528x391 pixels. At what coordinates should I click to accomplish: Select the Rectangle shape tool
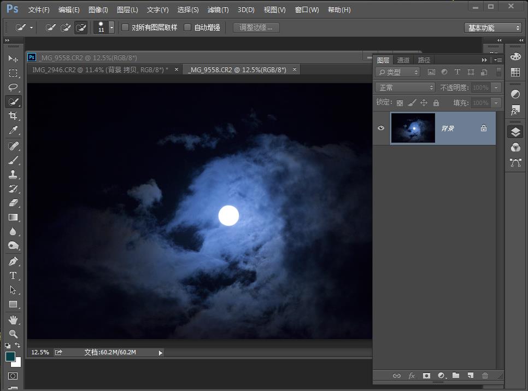(13, 305)
